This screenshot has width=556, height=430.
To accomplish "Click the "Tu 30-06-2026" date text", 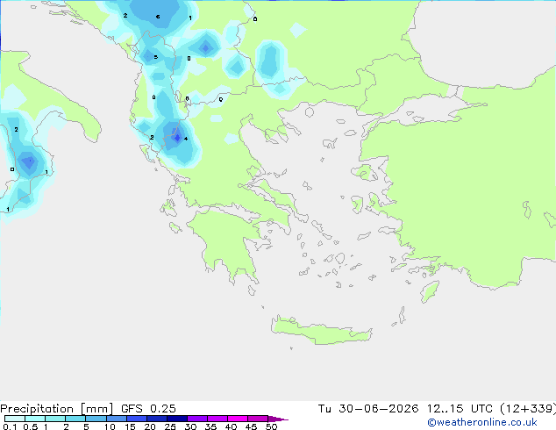I will point(368,409).
